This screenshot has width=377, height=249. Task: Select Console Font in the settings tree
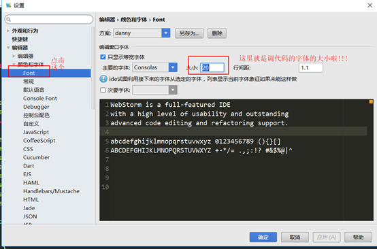tap(40, 98)
